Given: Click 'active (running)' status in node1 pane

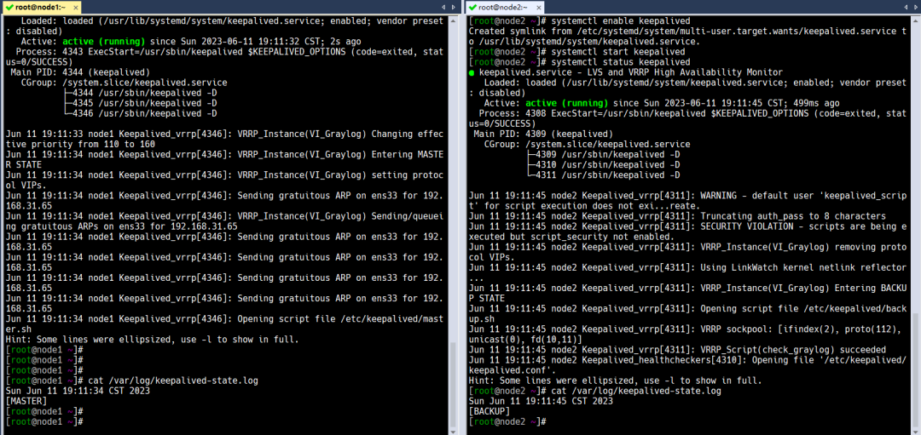Looking at the screenshot, I should [x=103, y=42].
